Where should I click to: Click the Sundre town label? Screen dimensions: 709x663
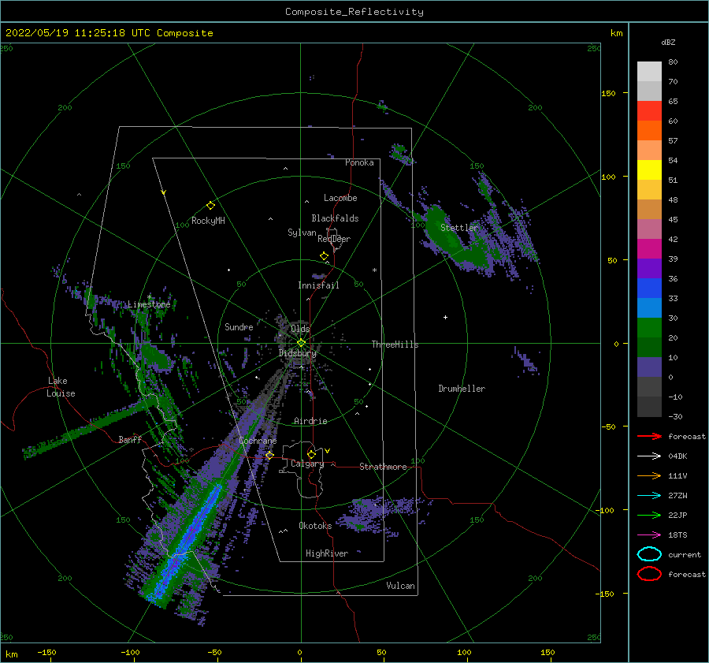click(x=239, y=326)
